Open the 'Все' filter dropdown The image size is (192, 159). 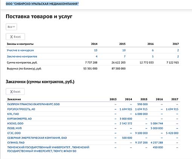click(x=11, y=27)
